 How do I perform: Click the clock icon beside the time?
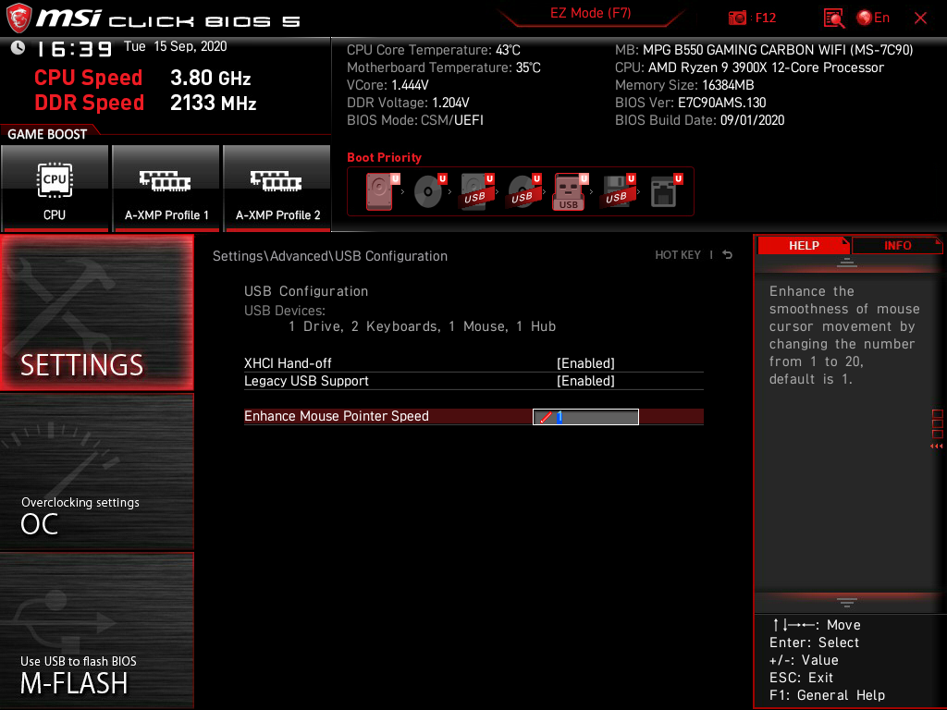[18, 47]
